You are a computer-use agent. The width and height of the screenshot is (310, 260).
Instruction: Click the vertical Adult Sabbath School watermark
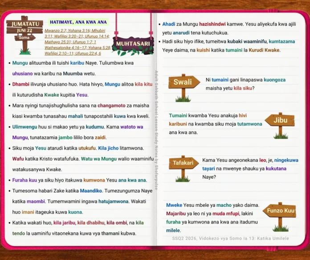point(156,130)
